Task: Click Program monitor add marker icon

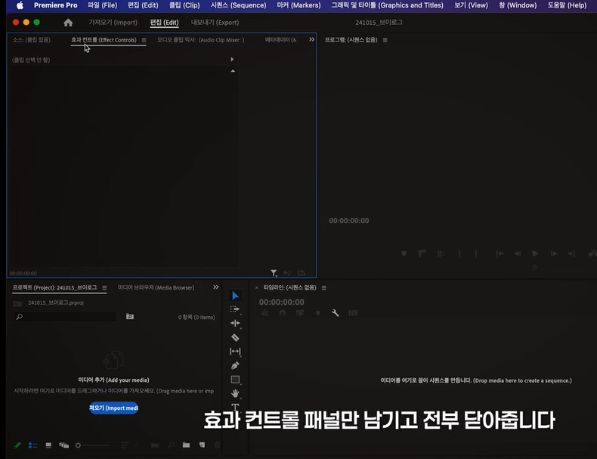Action: (x=404, y=253)
